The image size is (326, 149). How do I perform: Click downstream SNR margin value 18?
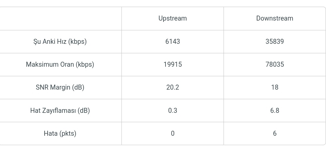[x=275, y=88]
